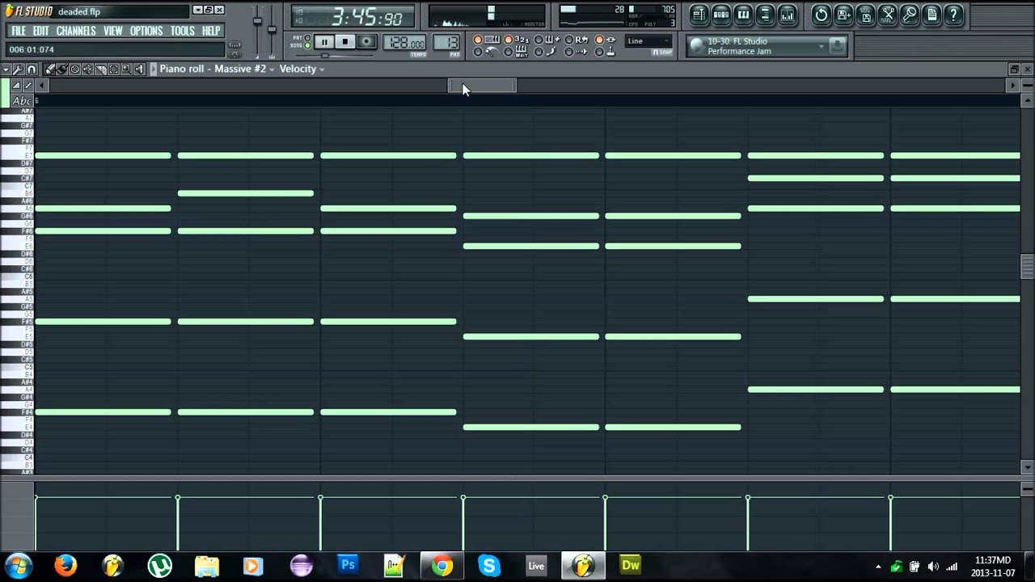Open the project info icon

coord(932,15)
